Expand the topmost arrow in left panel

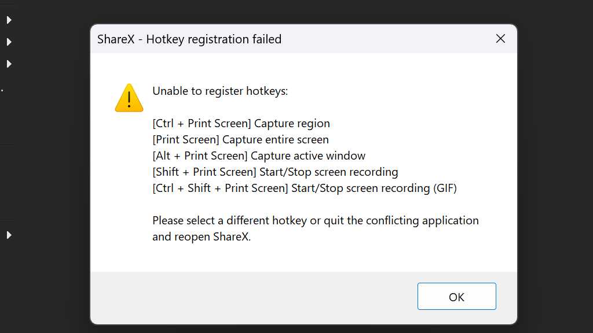[x=9, y=20]
